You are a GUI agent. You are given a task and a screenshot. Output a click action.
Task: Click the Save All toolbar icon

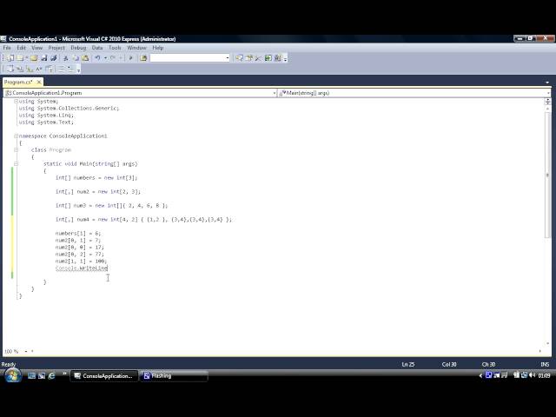pyautogui.click(x=54, y=58)
